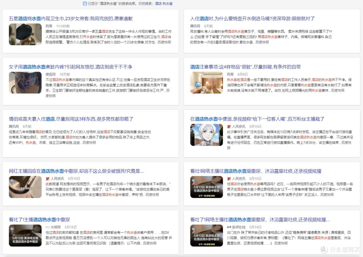Viewport: 363px width, 257px height.
Task: Open the video thumbnail of the 光明网 article
Action: point(25,235)
